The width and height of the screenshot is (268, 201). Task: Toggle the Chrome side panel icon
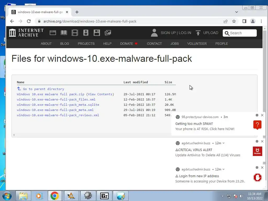point(244,21)
